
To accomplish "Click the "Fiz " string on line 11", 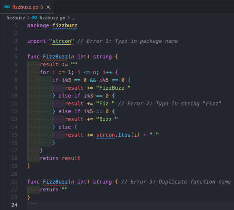I will pyautogui.click(x=105, y=104).
